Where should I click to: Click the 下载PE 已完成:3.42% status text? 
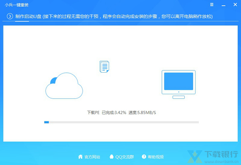107,113
